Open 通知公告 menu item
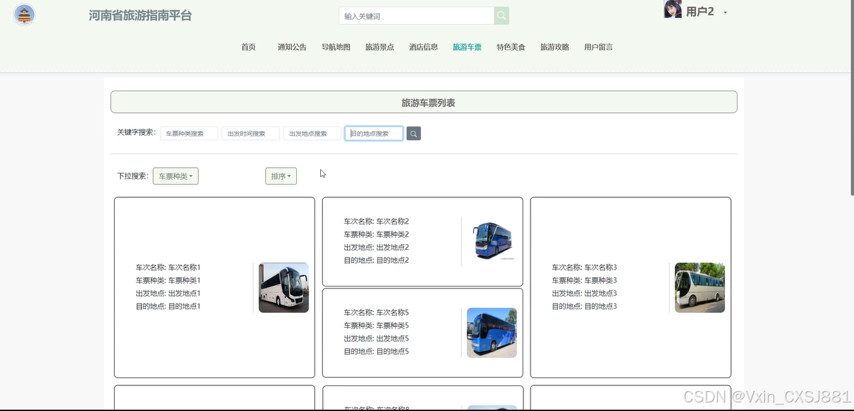The width and height of the screenshot is (854, 411). coord(292,47)
